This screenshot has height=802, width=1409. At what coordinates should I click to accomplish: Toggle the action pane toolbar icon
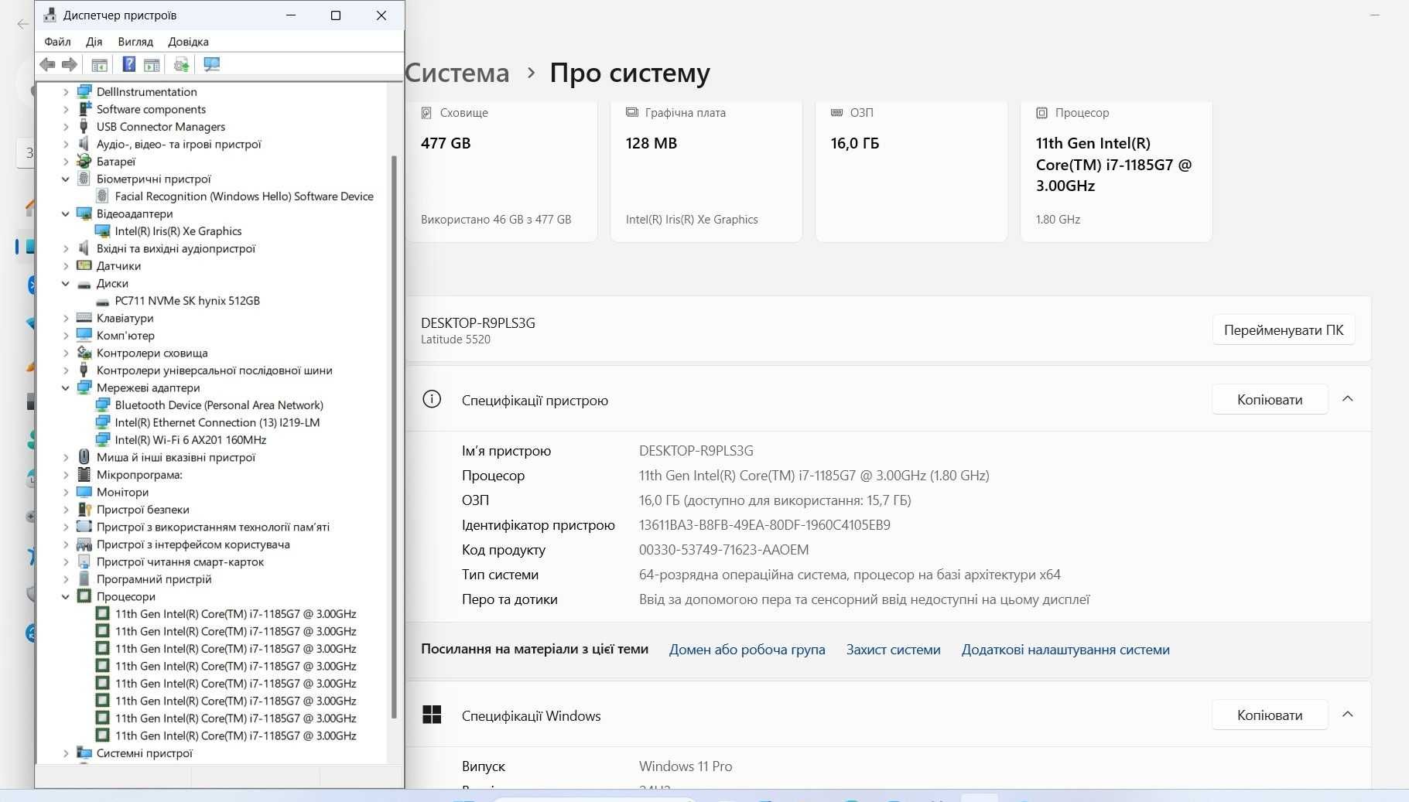(152, 65)
